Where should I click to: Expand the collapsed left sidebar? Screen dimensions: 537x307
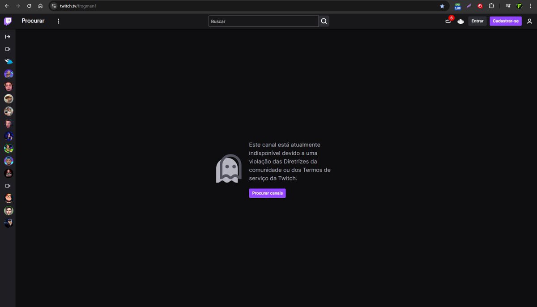[x=8, y=36]
